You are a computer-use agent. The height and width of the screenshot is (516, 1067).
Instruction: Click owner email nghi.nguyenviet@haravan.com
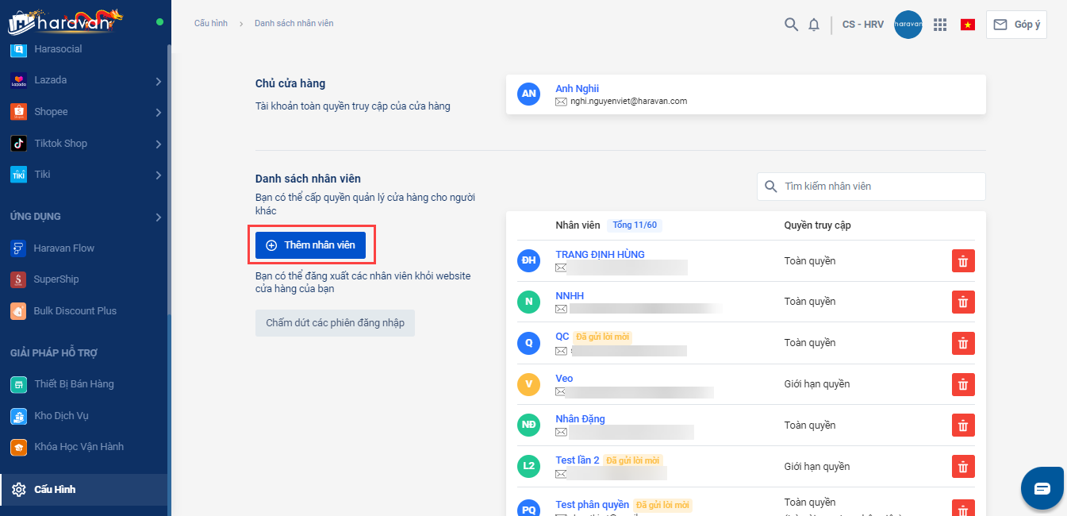coord(628,102)
